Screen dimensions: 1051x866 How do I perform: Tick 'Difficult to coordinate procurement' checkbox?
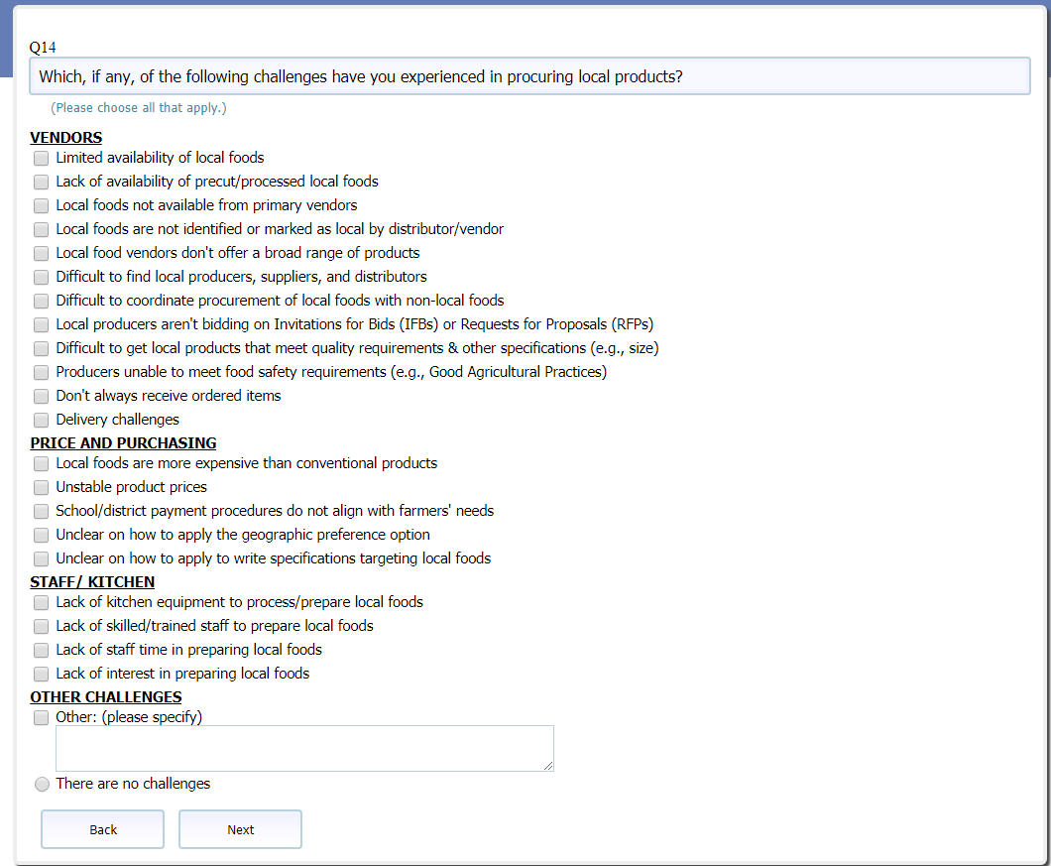click(41, 302)
